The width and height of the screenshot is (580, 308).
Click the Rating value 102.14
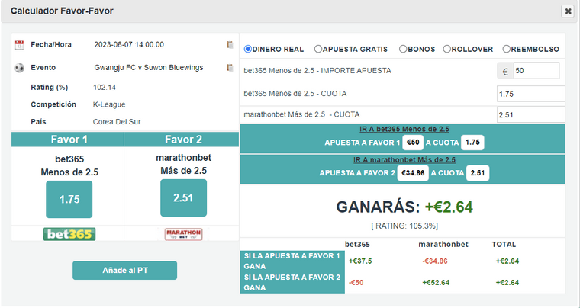(x=105, y=88)
